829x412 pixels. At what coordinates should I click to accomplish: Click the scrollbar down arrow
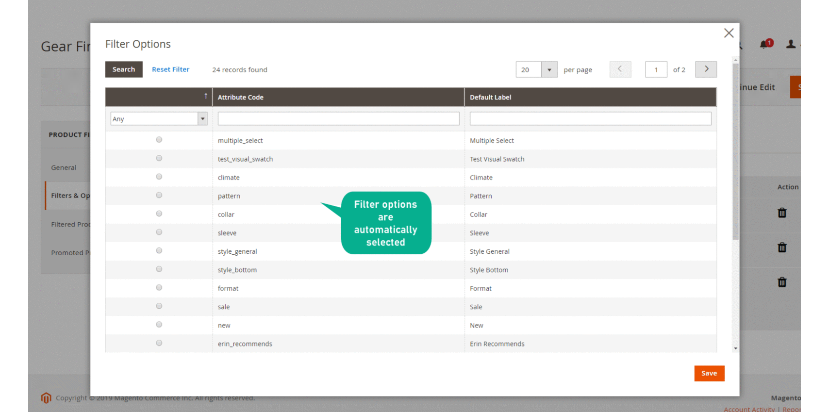point(735,348)
